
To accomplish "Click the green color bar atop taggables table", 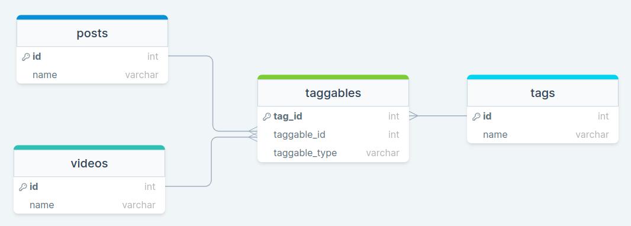I will click(x=333, y=77).
